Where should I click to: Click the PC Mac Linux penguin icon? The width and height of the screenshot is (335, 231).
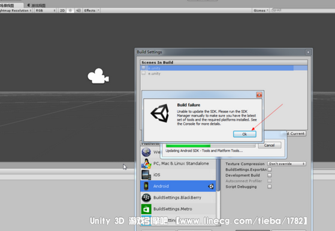(x=146, y=163)
